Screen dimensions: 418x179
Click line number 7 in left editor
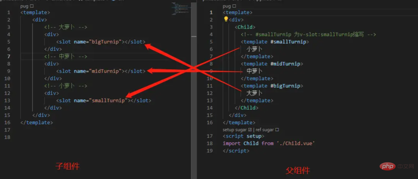click(x=9, y=56)
